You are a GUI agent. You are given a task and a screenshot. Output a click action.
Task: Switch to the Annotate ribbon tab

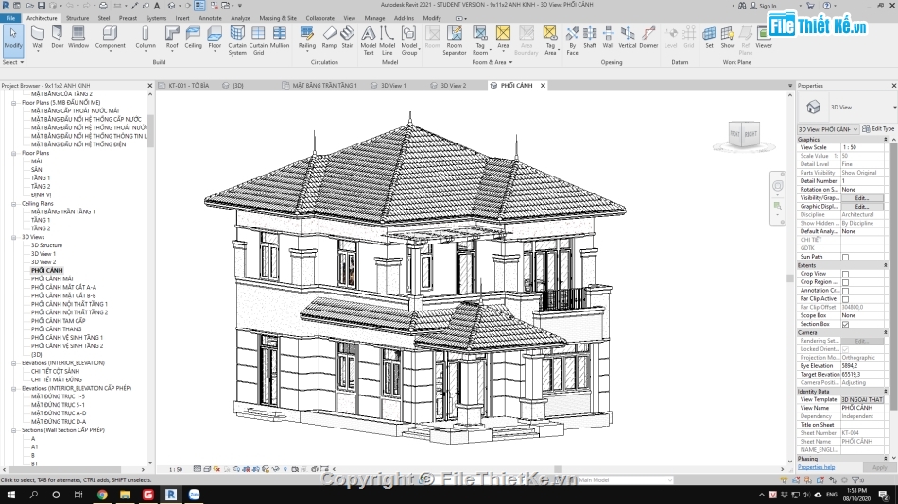click(x=210, y=18)
